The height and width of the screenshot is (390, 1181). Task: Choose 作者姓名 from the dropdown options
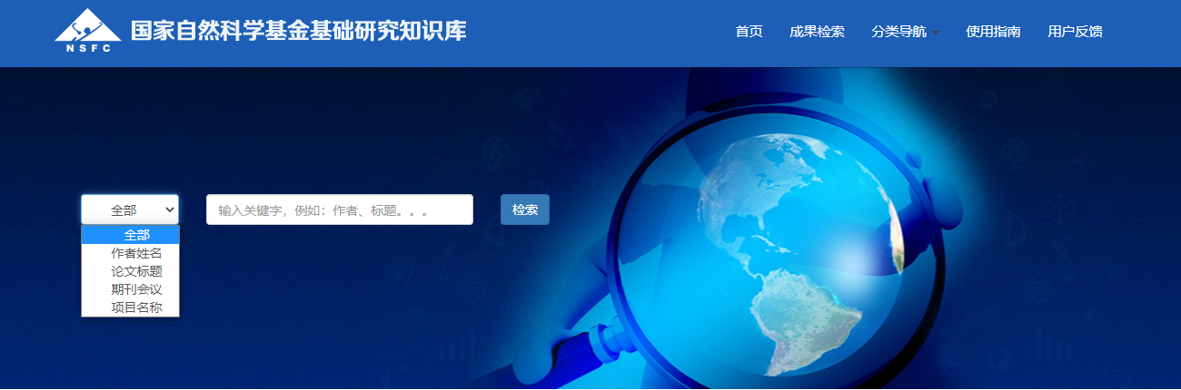tap(130, 253)
